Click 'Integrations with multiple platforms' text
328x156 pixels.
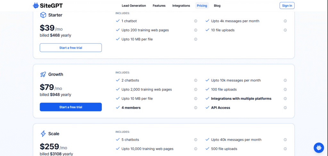coord(241,98)
